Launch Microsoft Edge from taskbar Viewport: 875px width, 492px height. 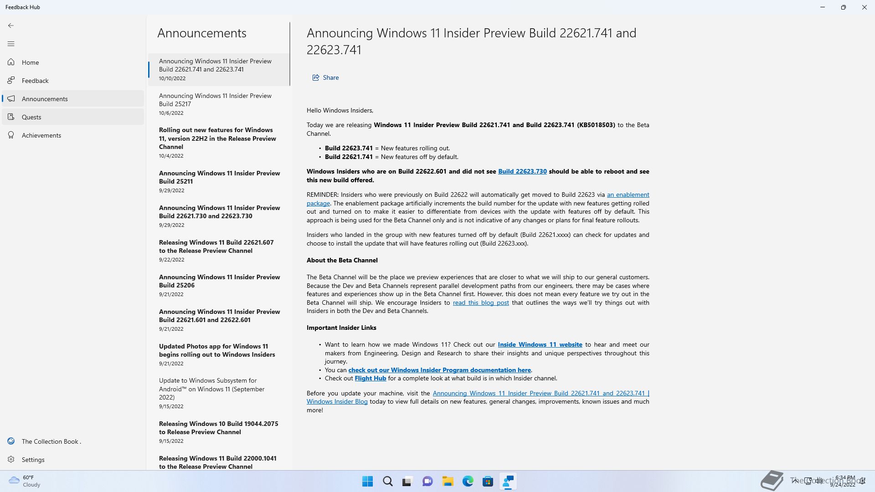pos(468,481)
